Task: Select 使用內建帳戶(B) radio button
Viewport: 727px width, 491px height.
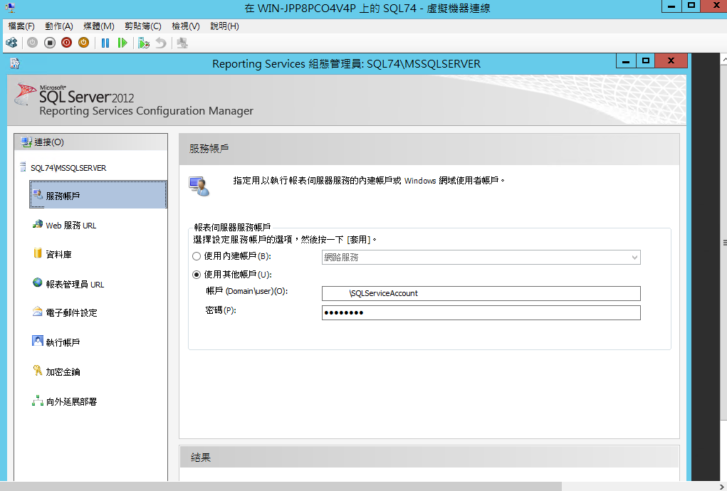Action: coord(197,256)
